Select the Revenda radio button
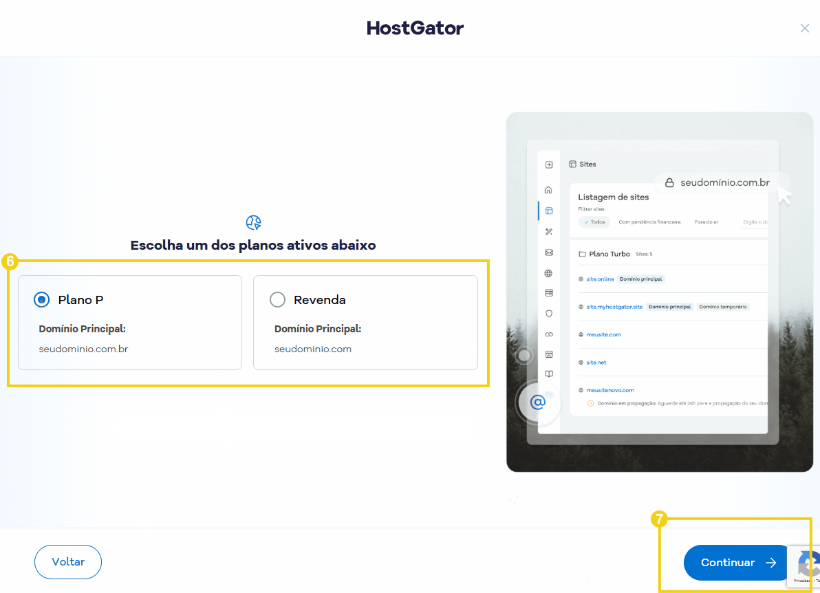The height and width of the screenshot is (593, 820). pos(277,300)
